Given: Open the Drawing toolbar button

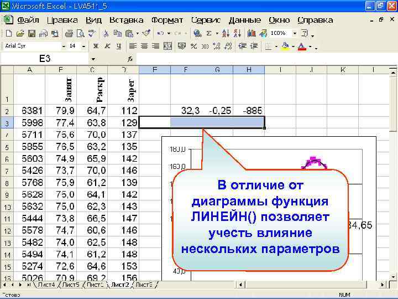Looking at the screenshot, I should click(x=263, y=33).
